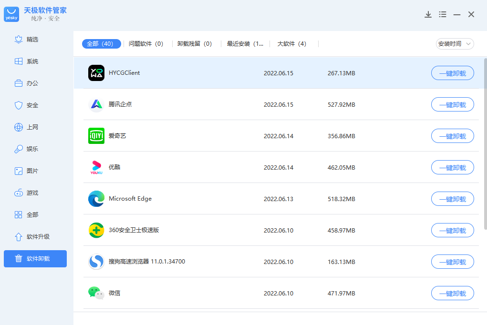487x325 pixels.
Task: Click the 天极软件管家 title text
Action: coord(45,10)
